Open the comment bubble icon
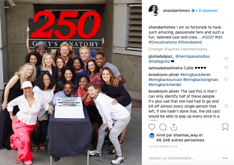The height and width of the screenshot is (165, 234). 163,127
